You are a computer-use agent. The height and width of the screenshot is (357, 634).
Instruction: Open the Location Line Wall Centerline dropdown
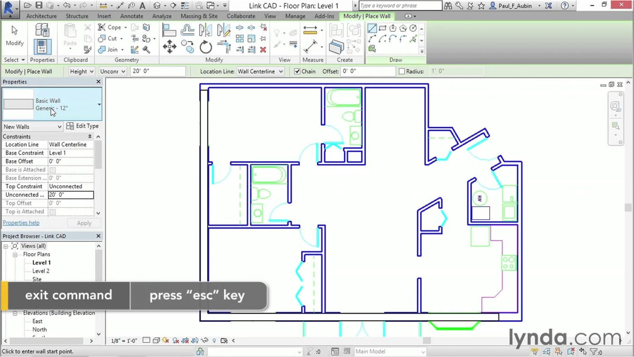point(281,72)
